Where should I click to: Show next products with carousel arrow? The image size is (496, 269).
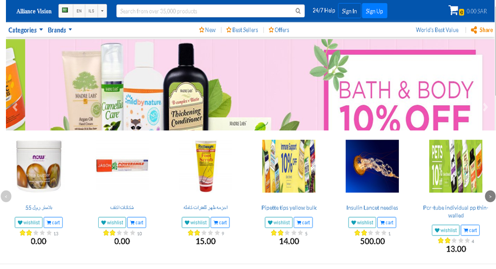tap(490, 196)
